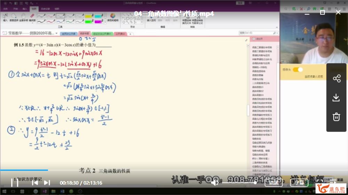This screenshot has width=348, height=195.
Task: Pause the video playback
Action: coord(15,183)
